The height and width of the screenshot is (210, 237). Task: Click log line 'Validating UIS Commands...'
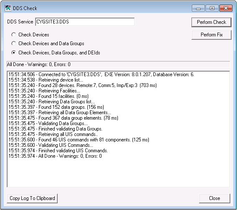coord(51,145)
